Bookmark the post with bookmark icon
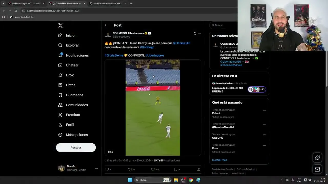 [x=176, y=169]
